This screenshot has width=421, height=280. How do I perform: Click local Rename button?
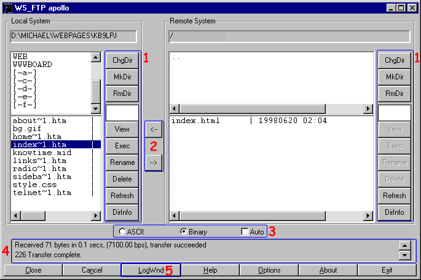point(122,162)
